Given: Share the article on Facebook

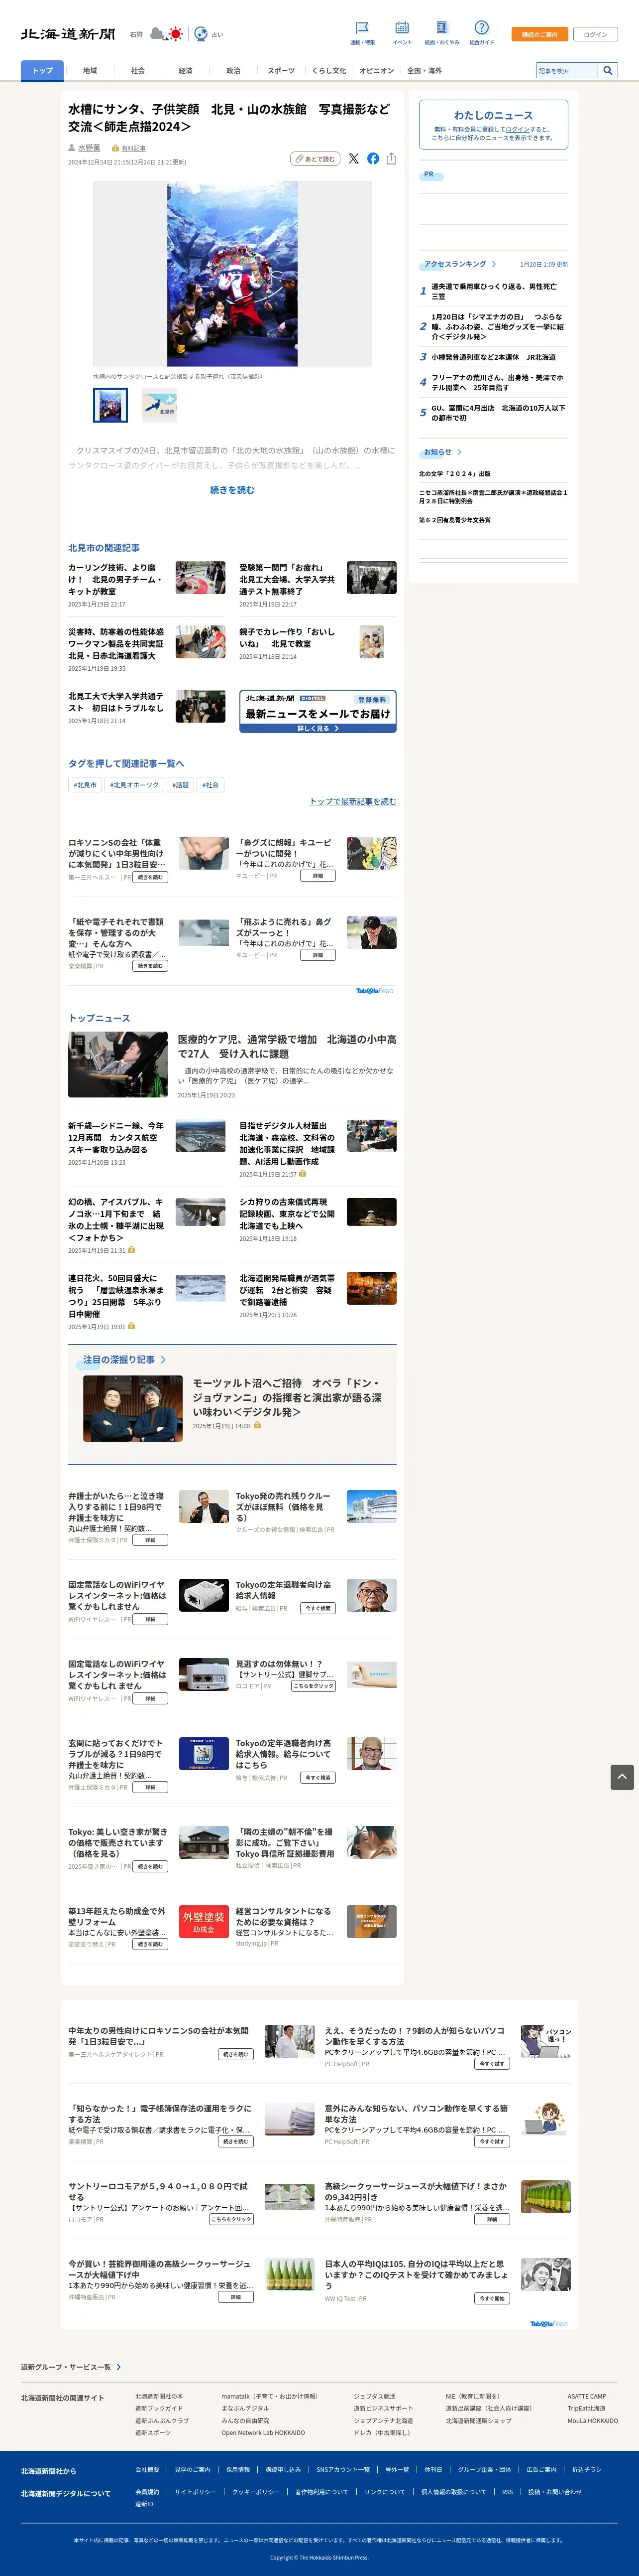Looking at the screenshot, I should pyautogui.click(x=372, y=159).
